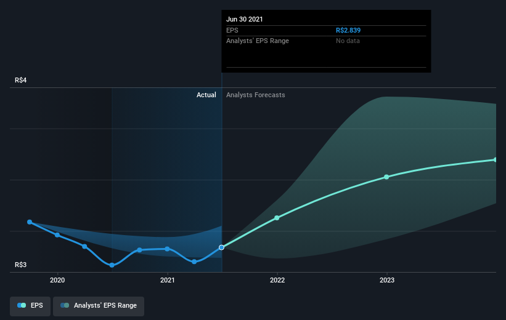Click the 2022 x-axis label
This screenshot has width=506, height=320.
[x=277, y=281]
